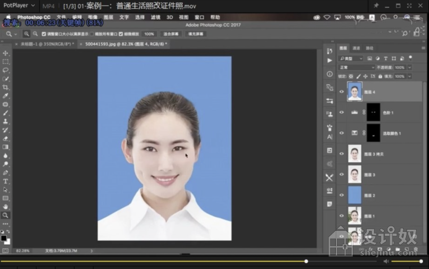Open the Edit Toolbar three-dots button

click(5, 224)
